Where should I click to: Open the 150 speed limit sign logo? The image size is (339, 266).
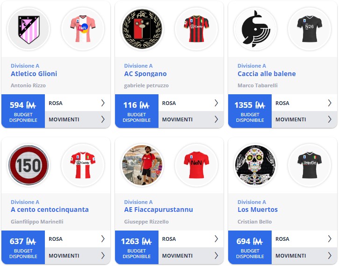[29, 165]
